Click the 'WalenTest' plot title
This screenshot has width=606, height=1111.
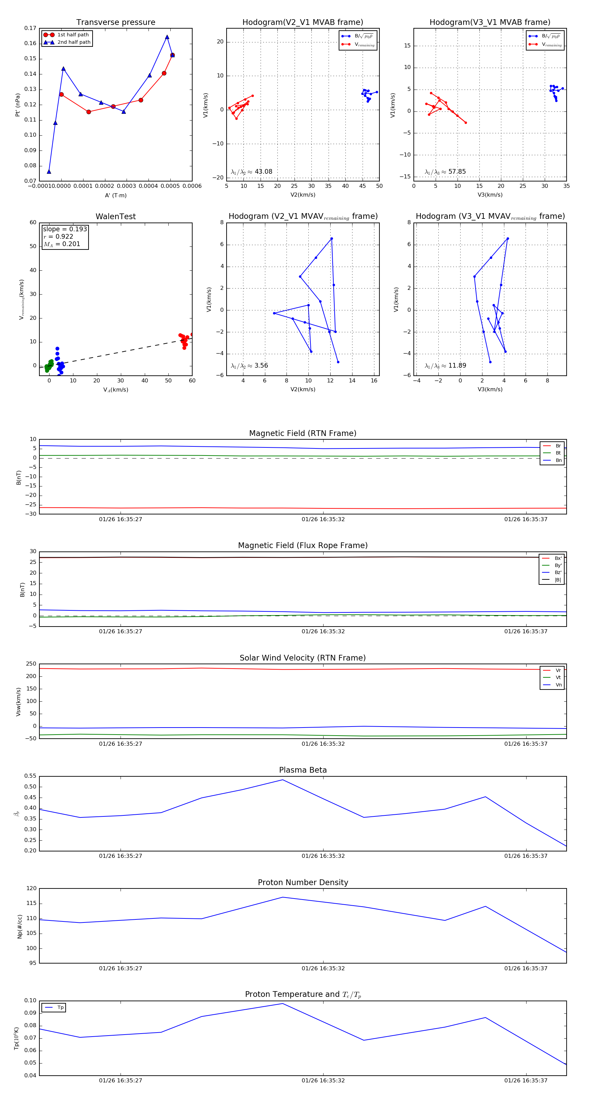click(115, 216)
